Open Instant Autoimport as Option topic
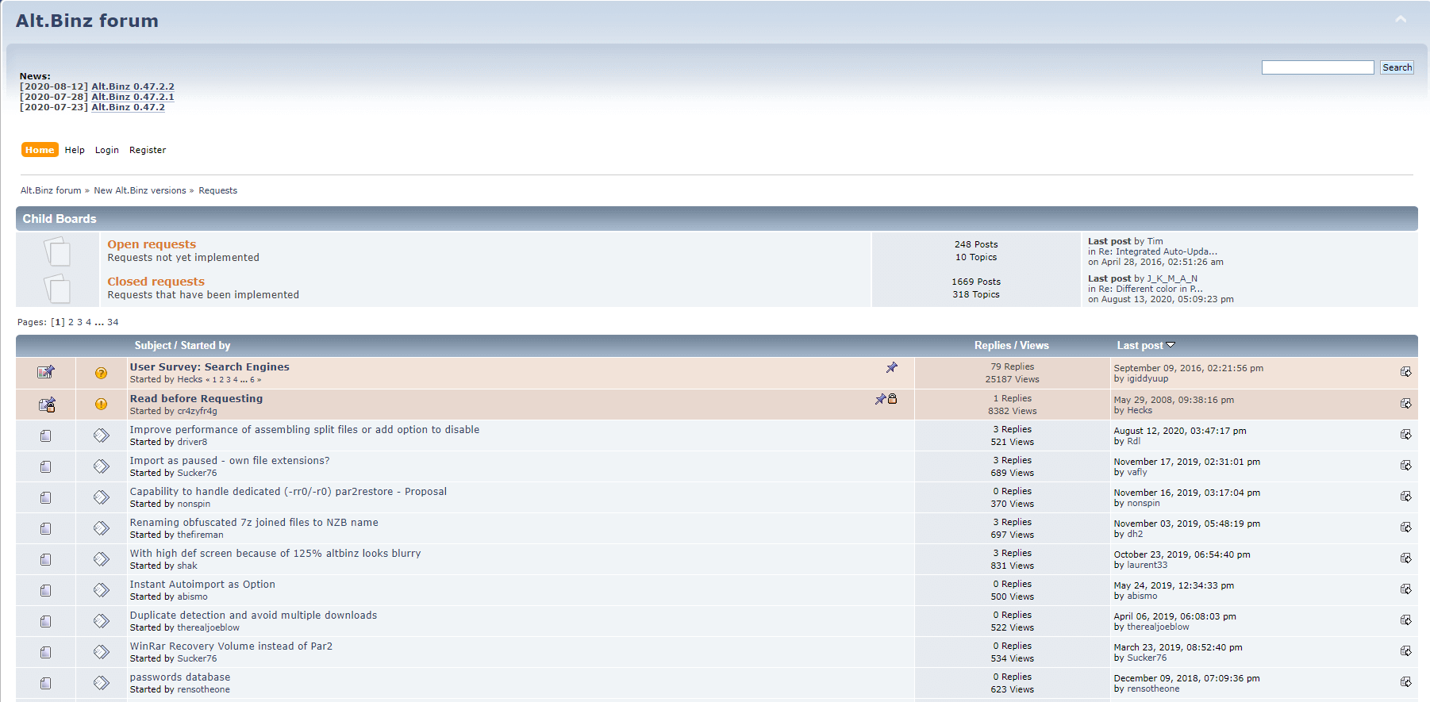Viewport: 1430px width, 702px height. click(202, 584)
